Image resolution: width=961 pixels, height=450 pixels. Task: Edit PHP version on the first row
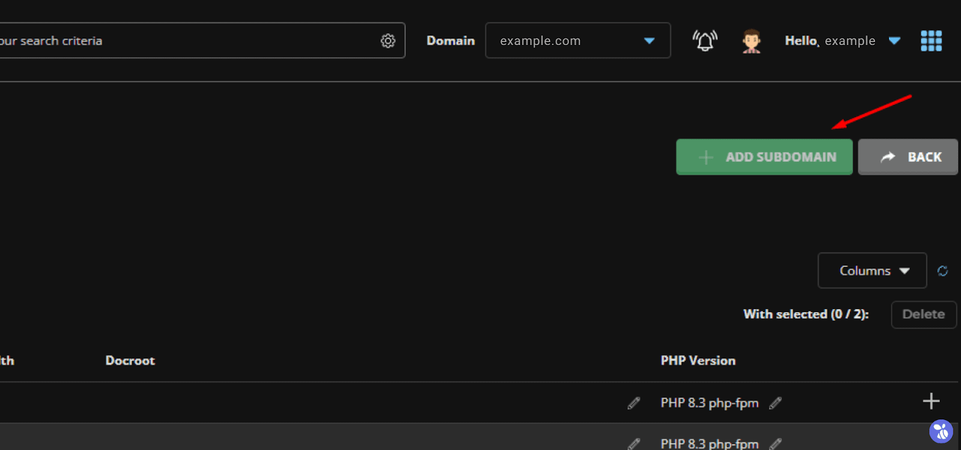(775, 403)
